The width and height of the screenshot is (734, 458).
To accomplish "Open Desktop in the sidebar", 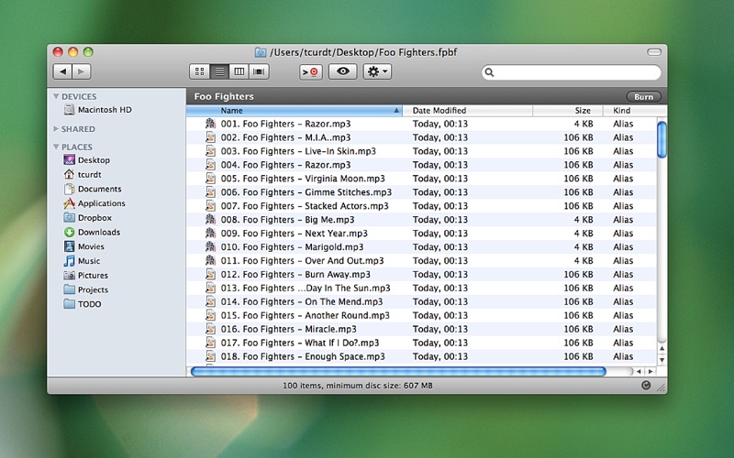I will (87, 159).
